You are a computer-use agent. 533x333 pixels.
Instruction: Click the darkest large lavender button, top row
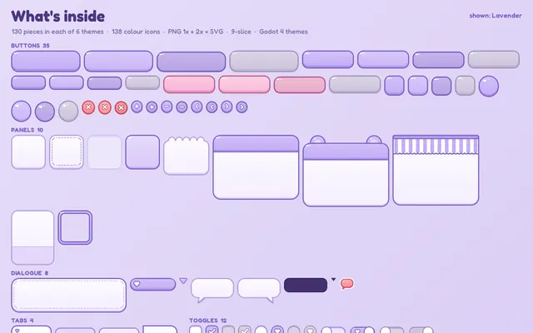click(191, 62)
